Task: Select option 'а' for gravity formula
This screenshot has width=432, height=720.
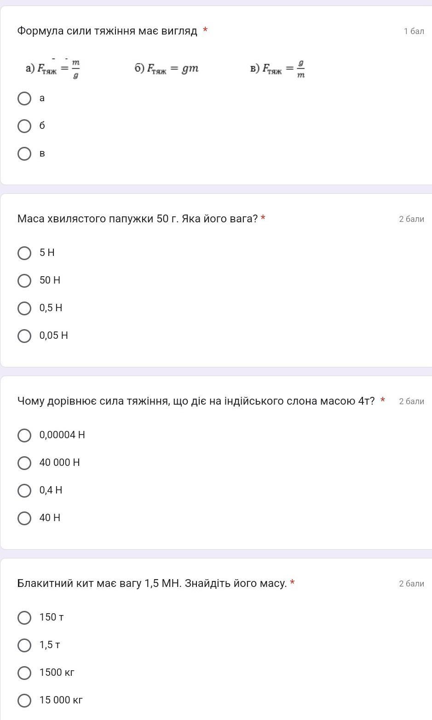Action: point(24,99)
